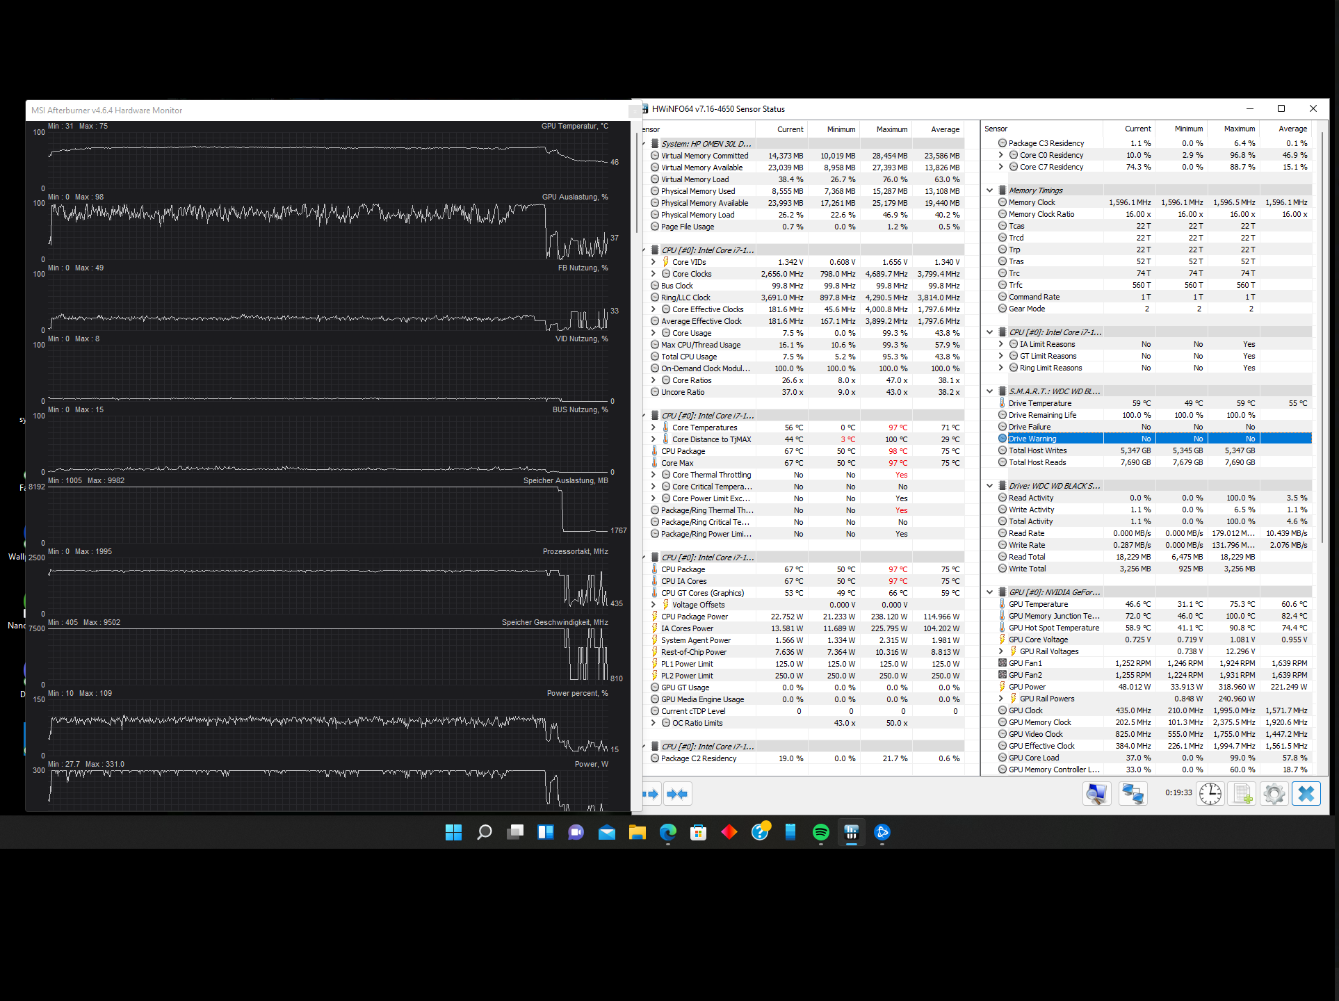Screen dimensions: 1339x1001
Task: Open Task View on taskbar
Action: pos(515,832)
